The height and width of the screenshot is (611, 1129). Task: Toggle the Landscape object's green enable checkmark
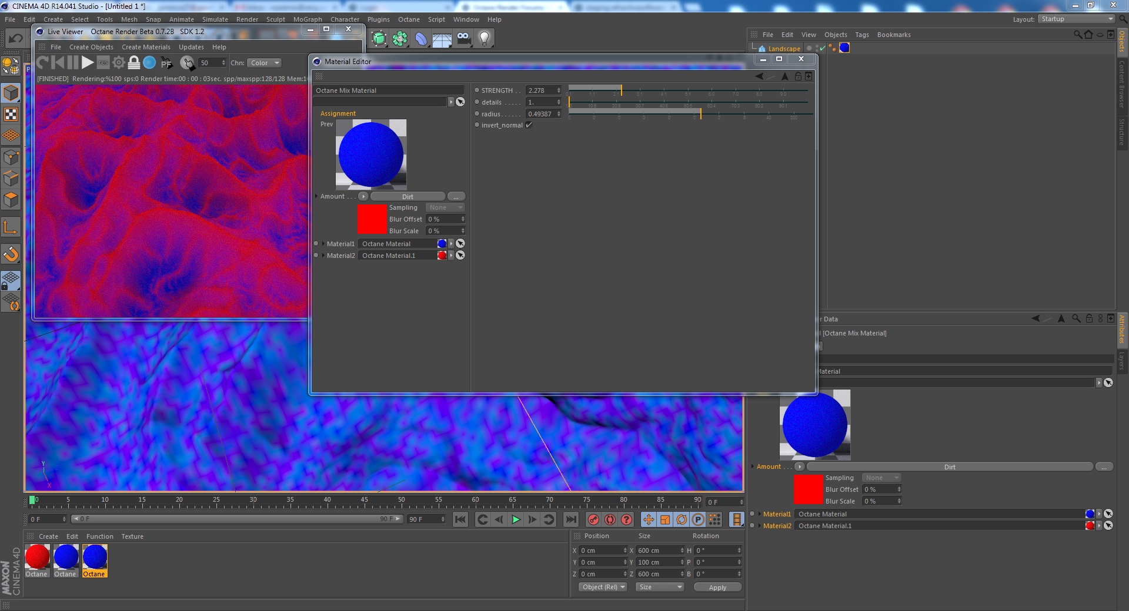tap(822, 49)
